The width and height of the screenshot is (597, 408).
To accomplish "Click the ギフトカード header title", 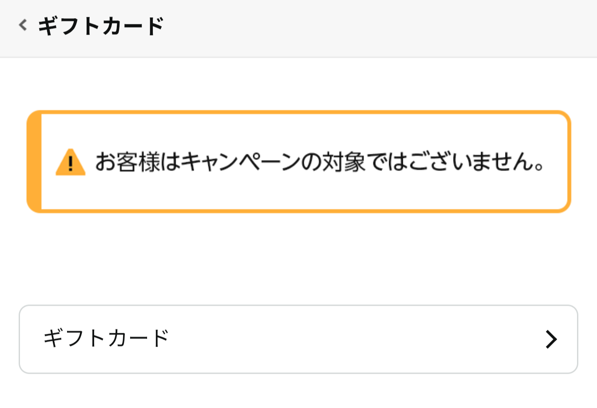I will (101, 26).
